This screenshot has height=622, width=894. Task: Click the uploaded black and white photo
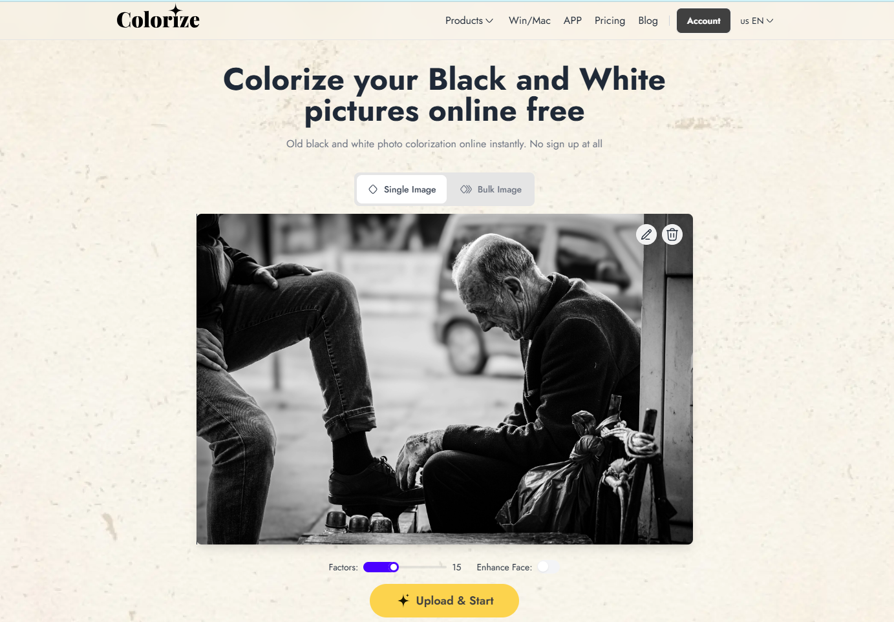click(445, 379)
